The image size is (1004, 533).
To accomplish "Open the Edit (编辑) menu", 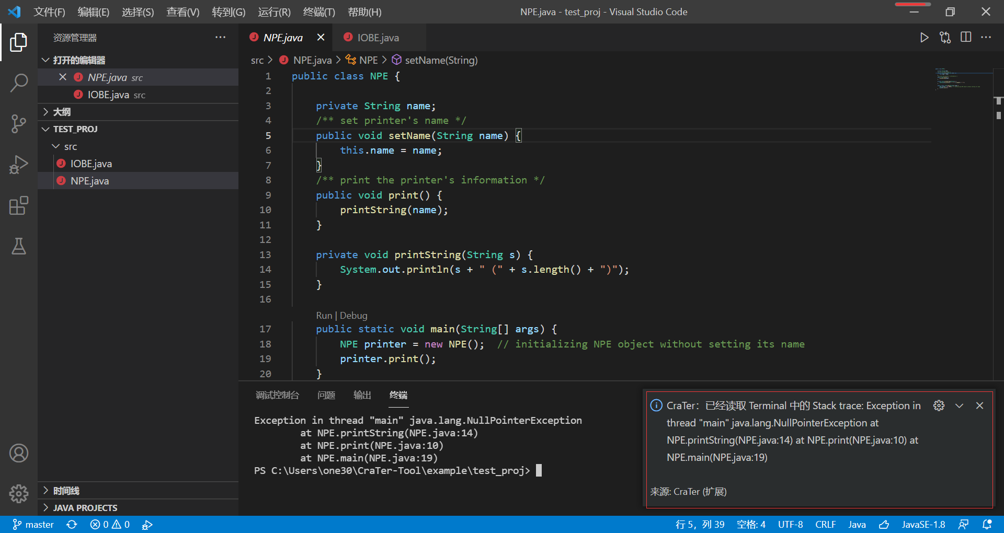I will click(94, 12).
